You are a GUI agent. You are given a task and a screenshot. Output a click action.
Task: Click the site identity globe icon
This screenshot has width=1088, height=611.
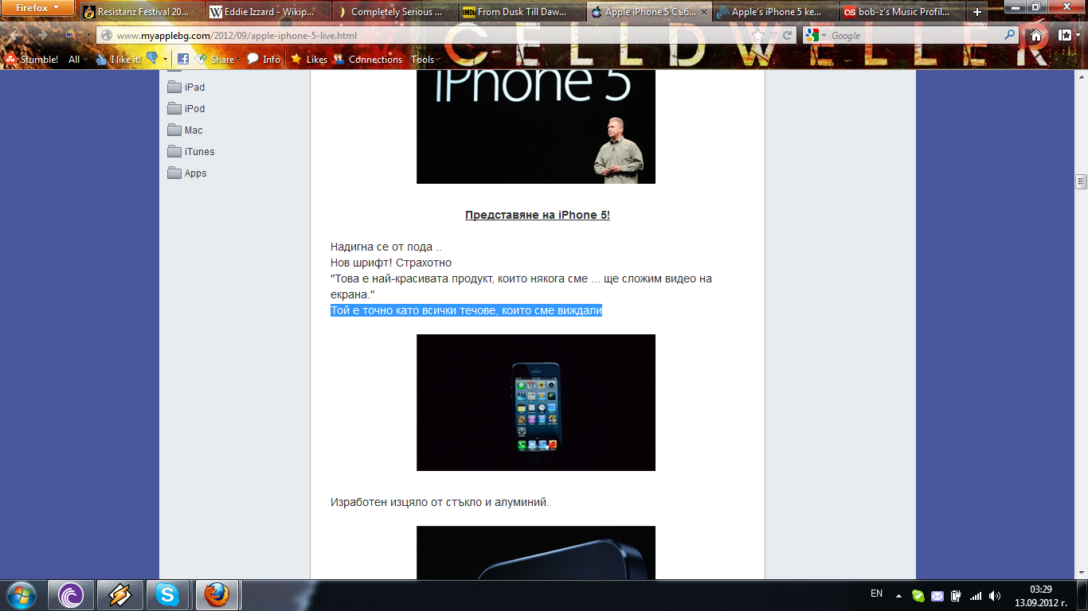pyautogui.click(x=107, y=36)
